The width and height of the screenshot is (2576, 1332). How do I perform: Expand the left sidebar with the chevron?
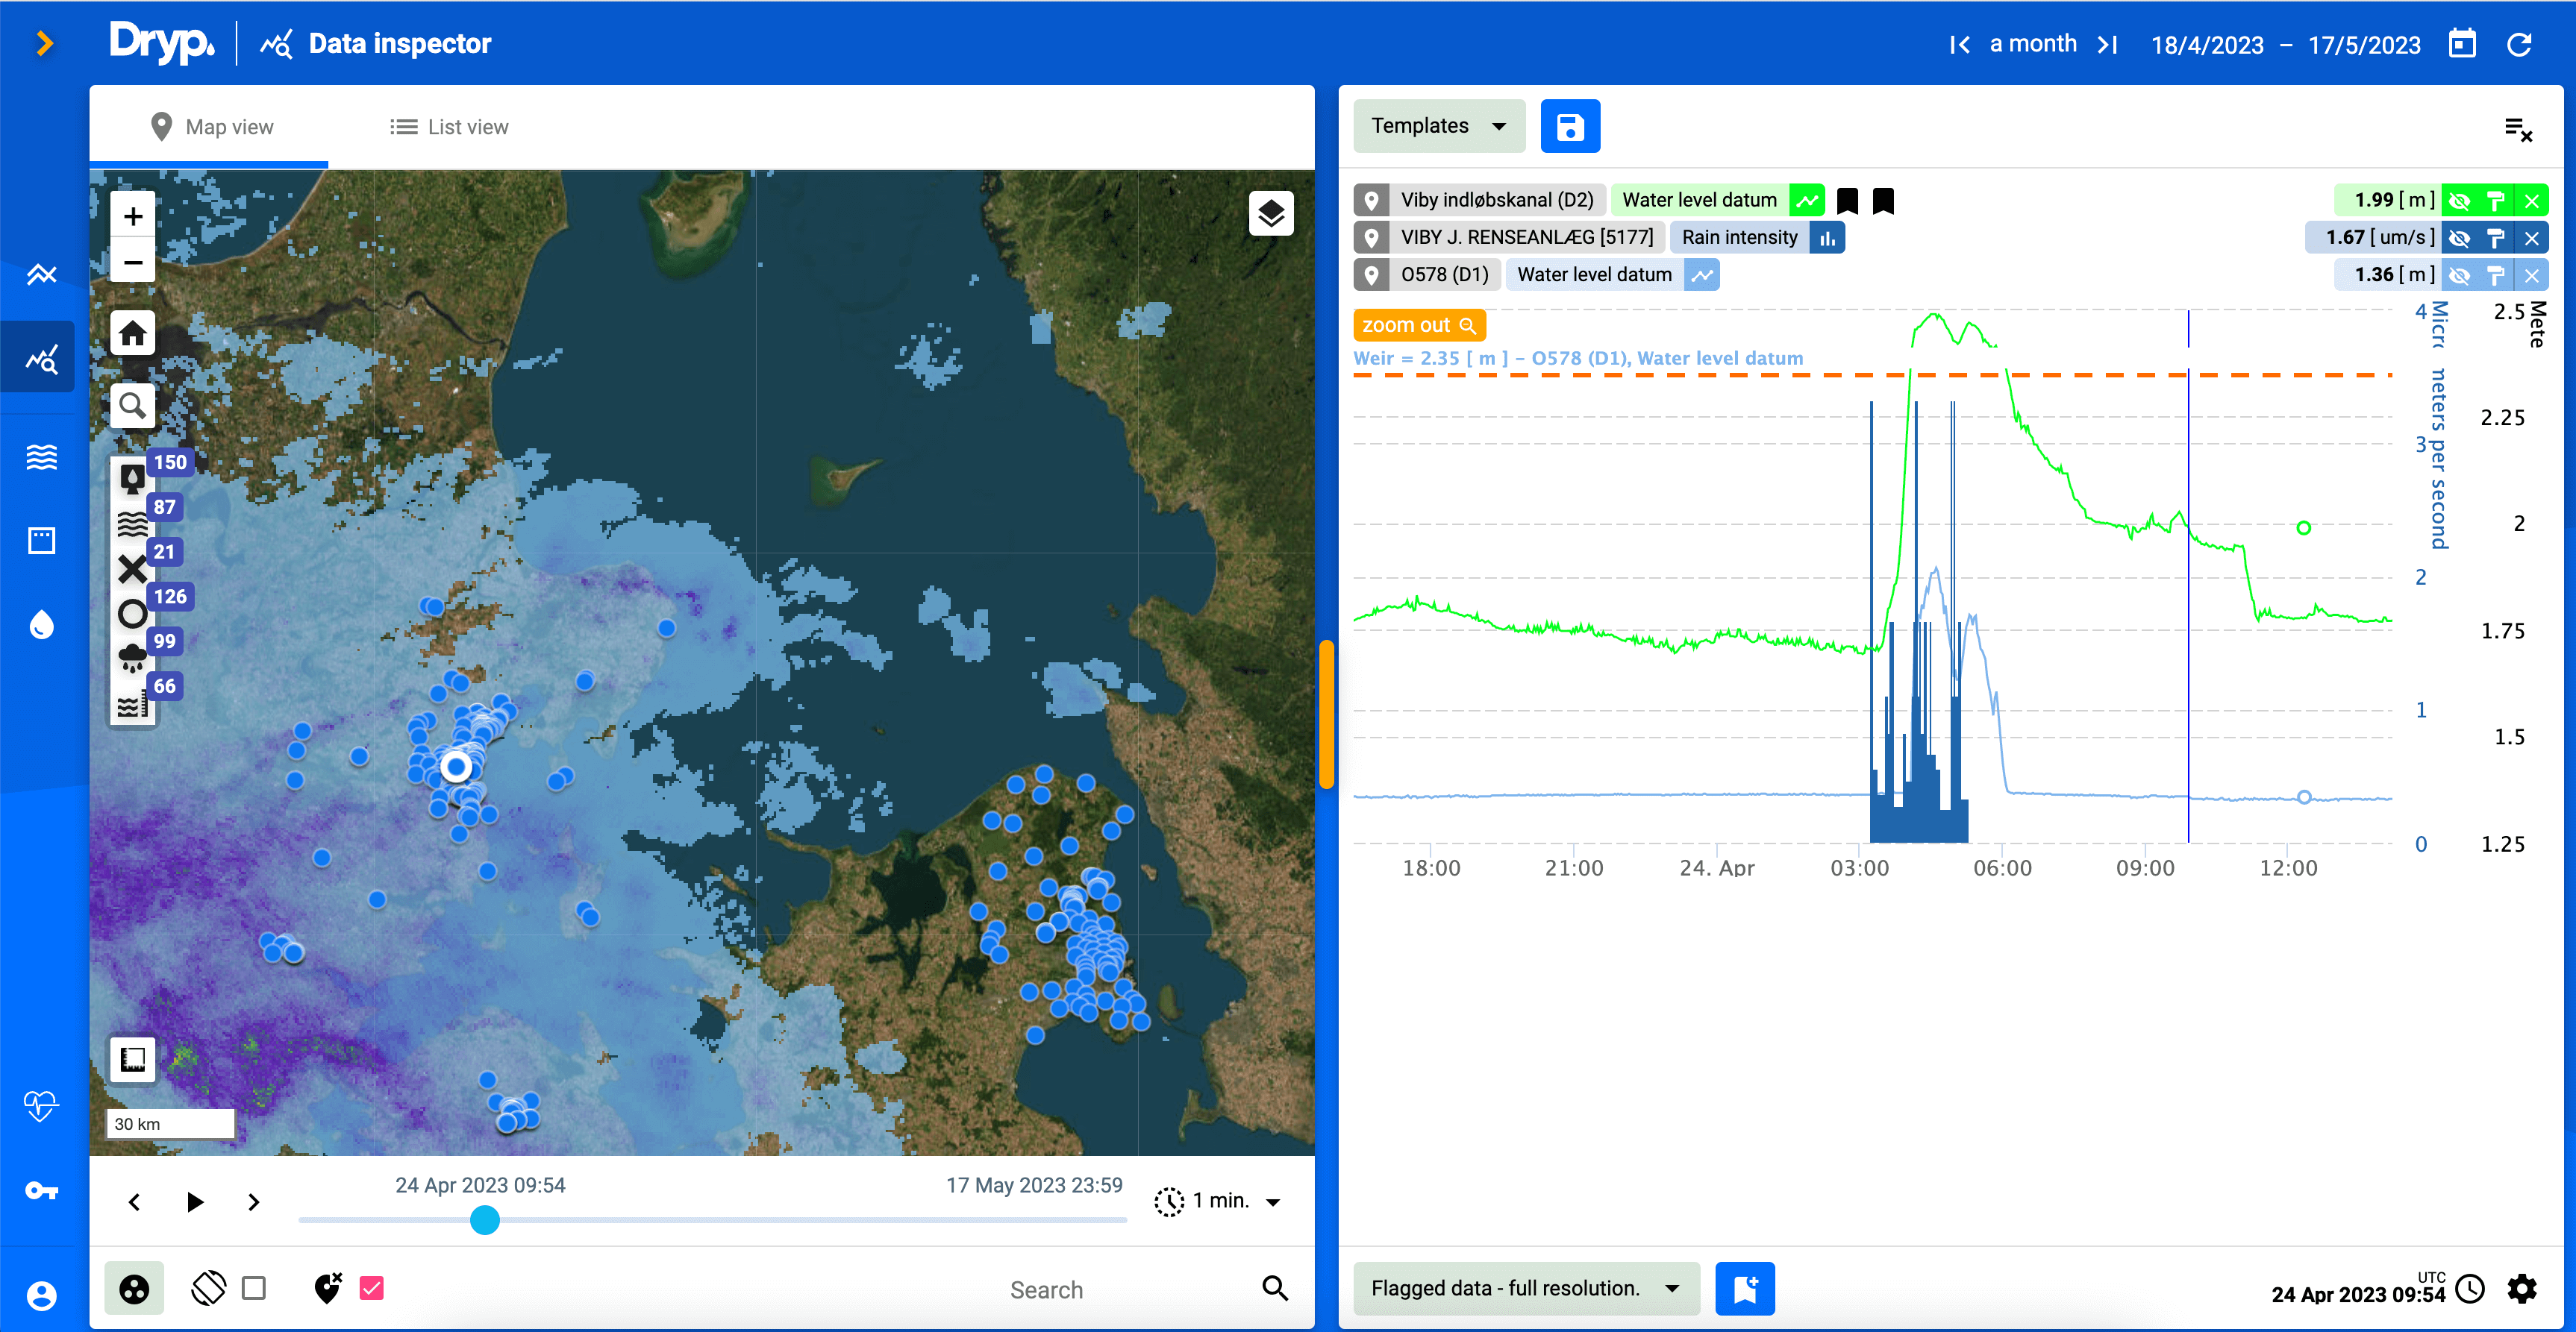(44, 43)
